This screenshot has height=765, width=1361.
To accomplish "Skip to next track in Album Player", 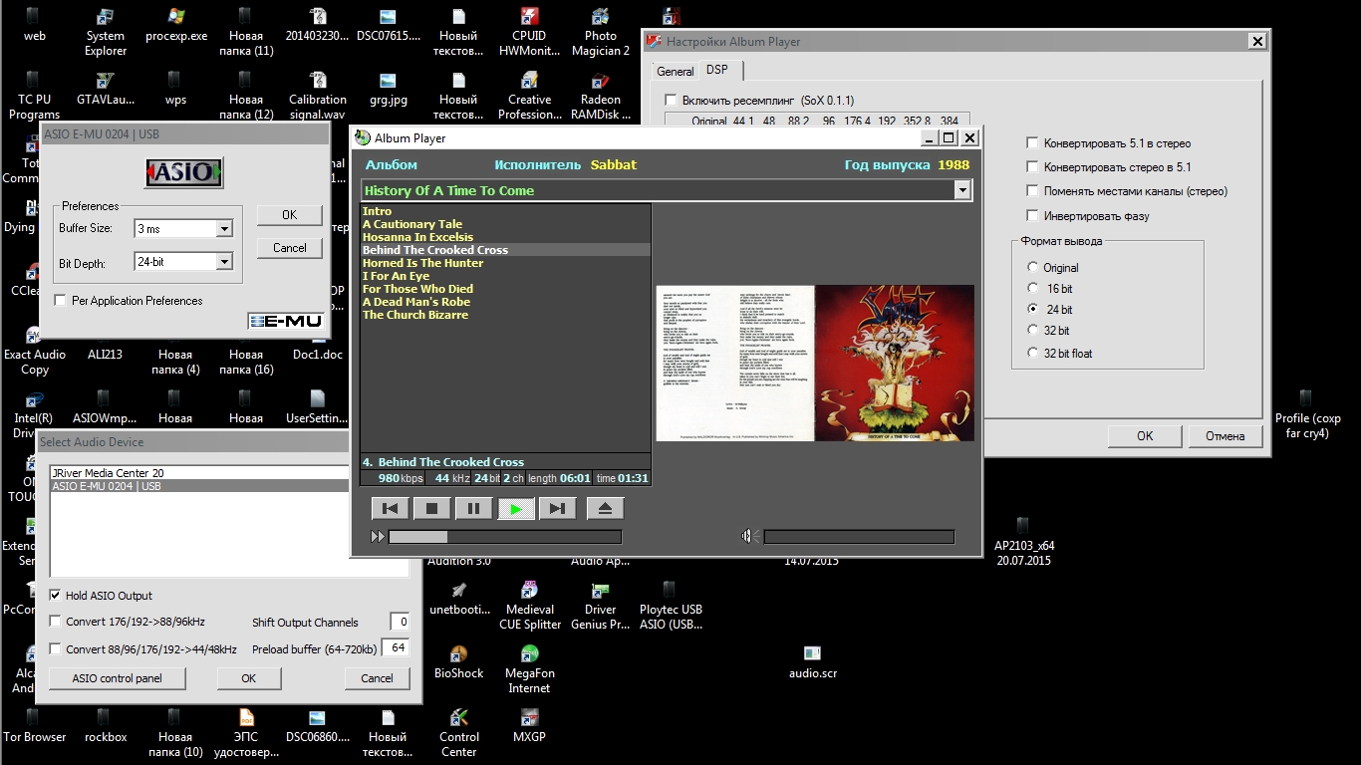I will point(557,509).
